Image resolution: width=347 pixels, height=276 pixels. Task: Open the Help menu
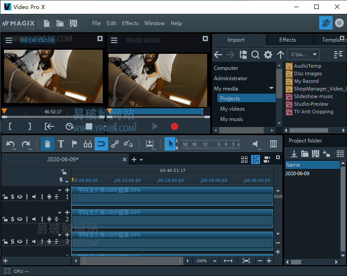(x=176, y=23)
